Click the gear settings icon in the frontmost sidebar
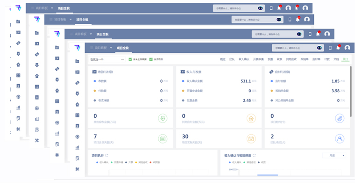Viewport: 355px width, 187px height. 78,137
